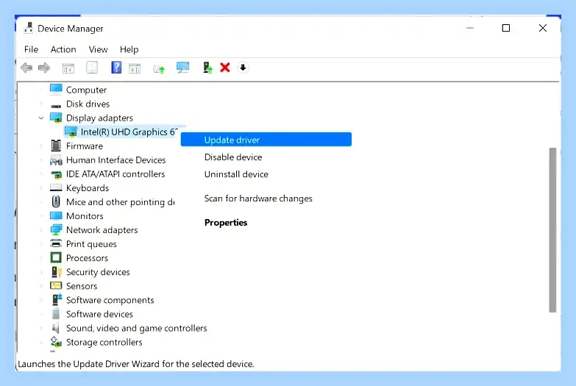Viewport: 576px width, 386px height.
Task: Select the Sensors label
Action: [82, 286]
